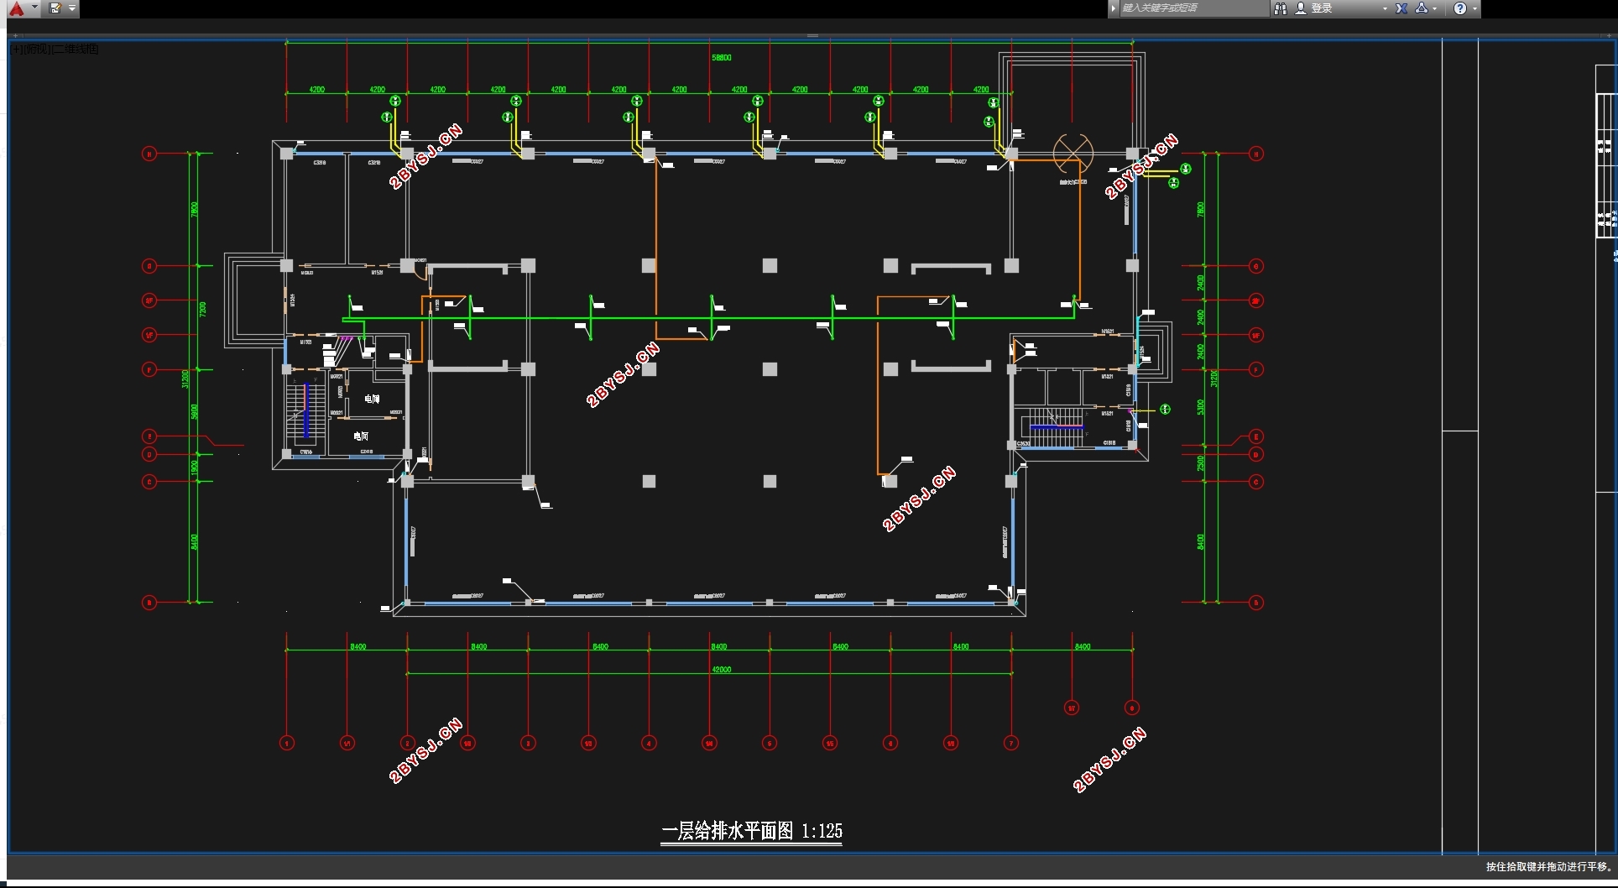Open the Autodesk Exchange X icon
Image resolution: width=1618 pixels, height=888 pixels.
(1401, 8)
